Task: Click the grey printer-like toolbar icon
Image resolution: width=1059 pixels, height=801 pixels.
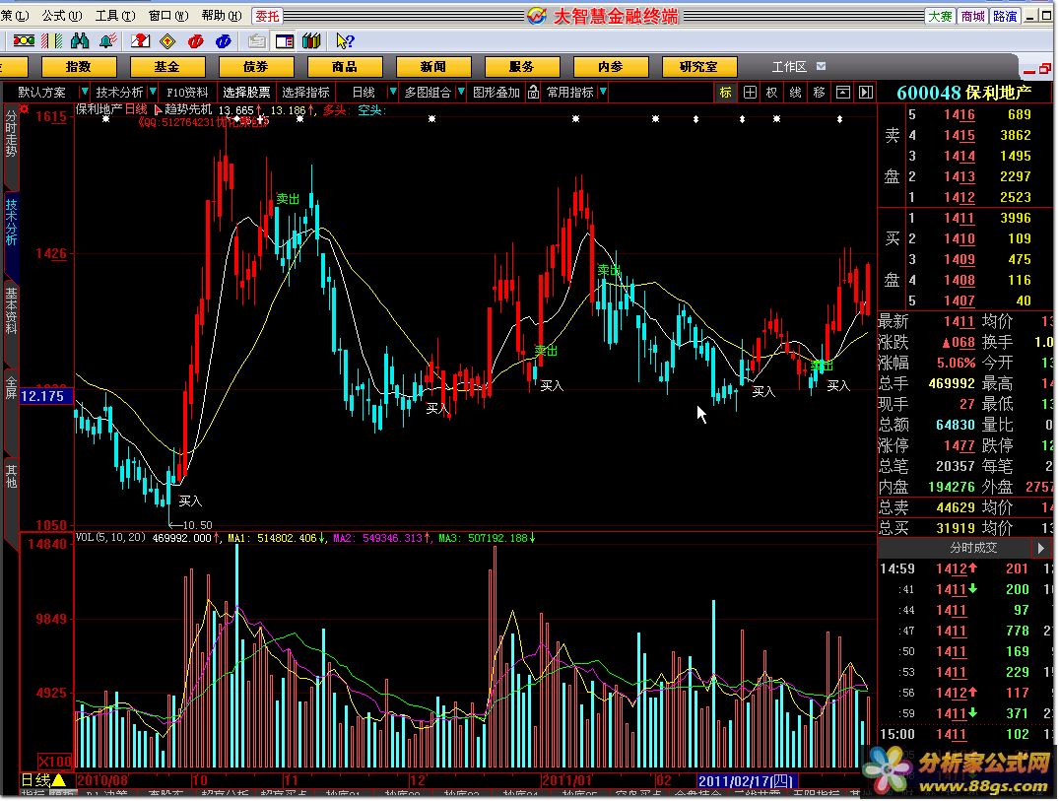Action: (256, 42)
